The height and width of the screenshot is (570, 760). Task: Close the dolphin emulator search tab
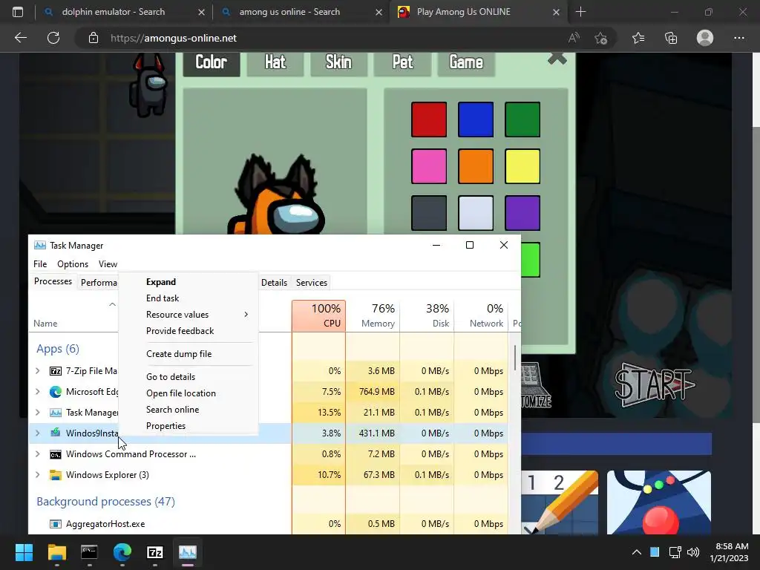coord(201,12)
